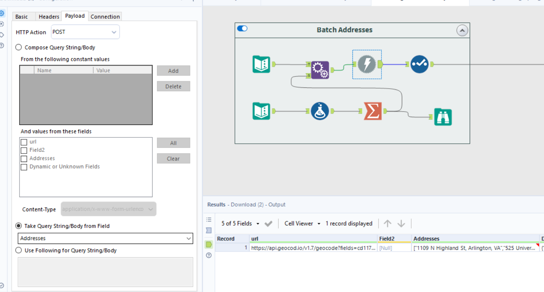Click the Append Fields tool purple icon

pos(320,70)
